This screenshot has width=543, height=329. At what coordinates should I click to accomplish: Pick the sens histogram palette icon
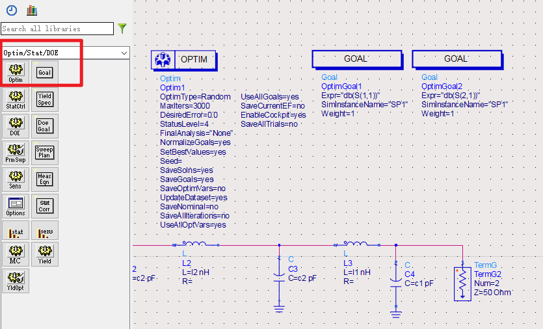pyautogui.click(x=45, y=230)
